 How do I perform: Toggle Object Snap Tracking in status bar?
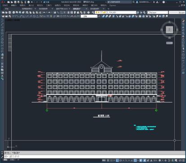coord(132,160)
